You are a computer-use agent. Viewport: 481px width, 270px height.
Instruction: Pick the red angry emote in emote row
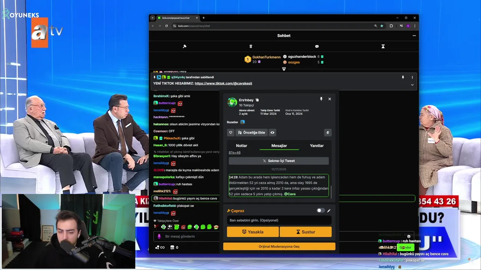tap(183, 227)
